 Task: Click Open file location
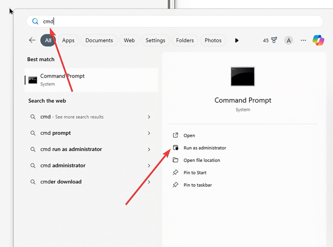(x=202, y=160)
